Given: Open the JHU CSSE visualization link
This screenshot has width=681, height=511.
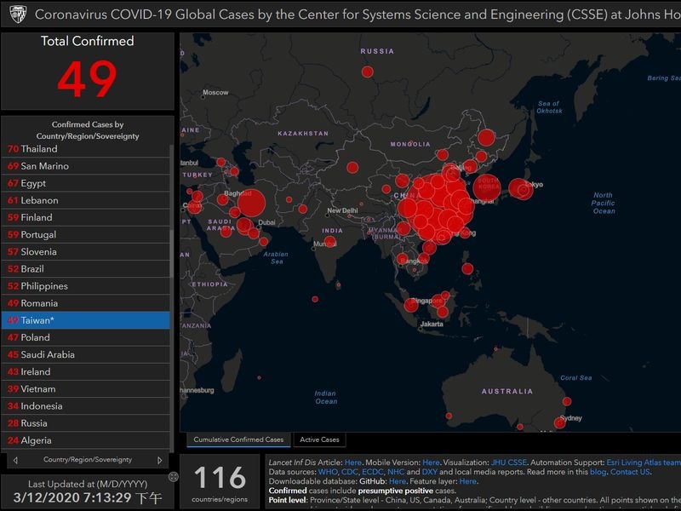Looking at the screenshot, I should [508, 462].
